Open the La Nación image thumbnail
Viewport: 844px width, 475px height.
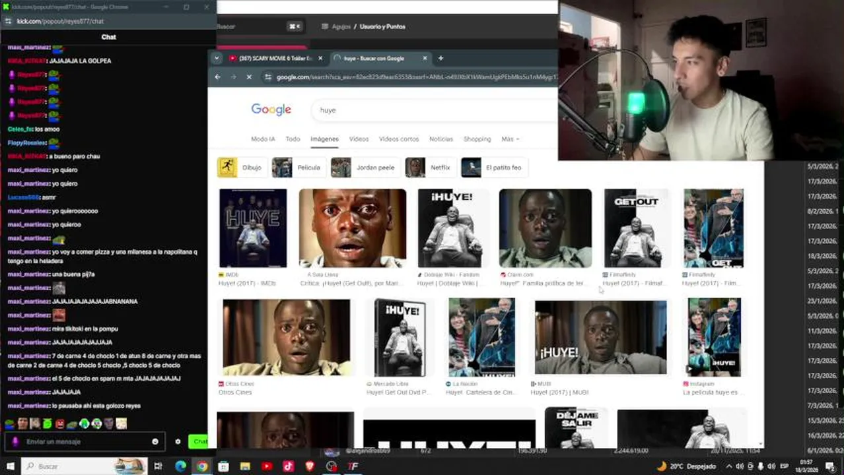tap(481, 338)
